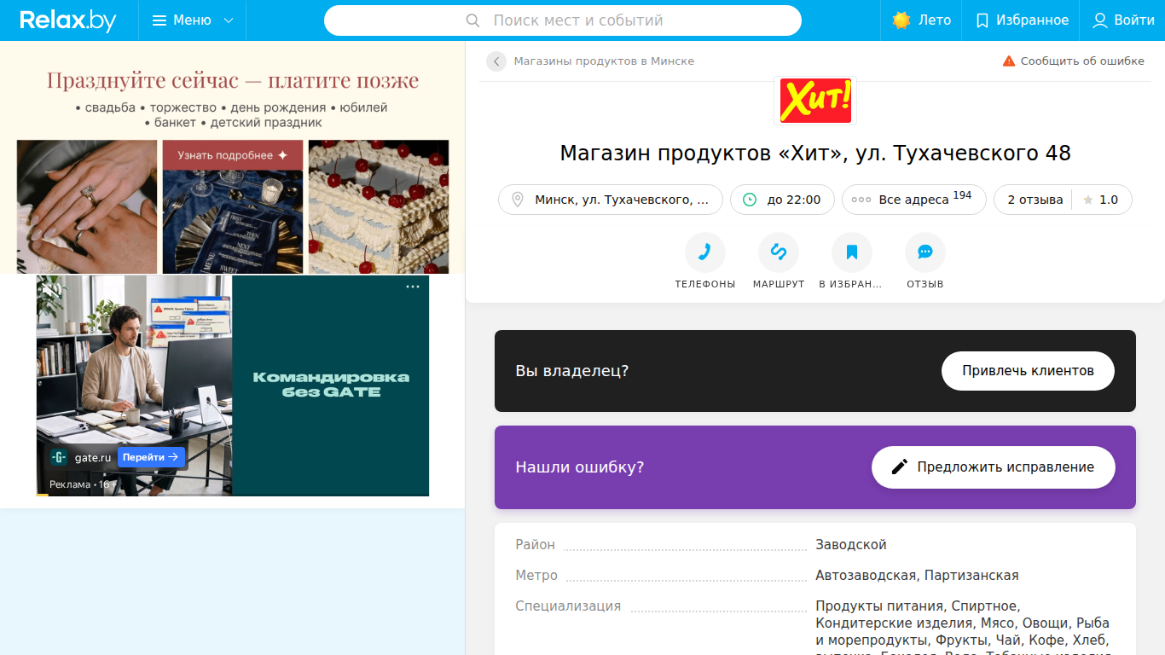Open the 2 отзыва reviews
1165x655 pixels.
(1035, 200)
